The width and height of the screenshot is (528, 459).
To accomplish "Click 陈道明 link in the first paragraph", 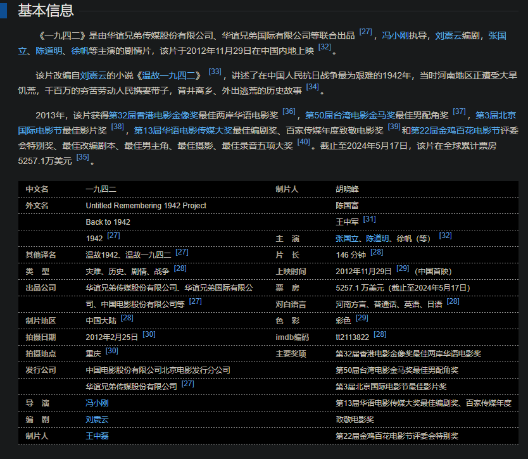I will [x=48, y=51].
